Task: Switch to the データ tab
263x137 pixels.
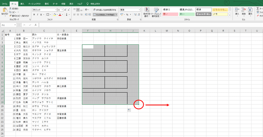Action: pos(55,4)
